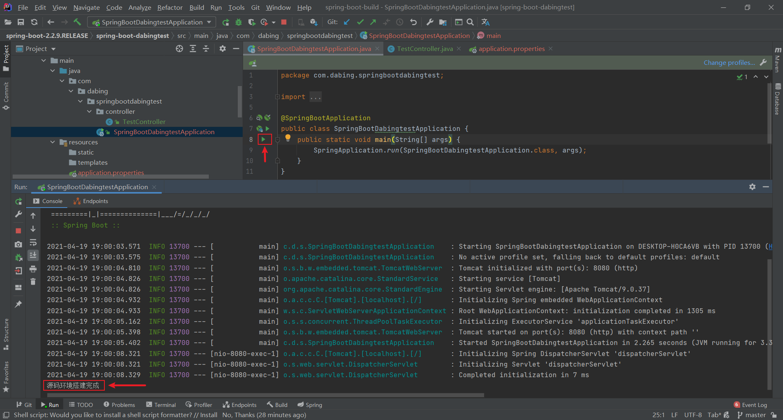Disable scroll-to-end in the Run console
This screenshot has width=783, height=420.
pos(33,256)
